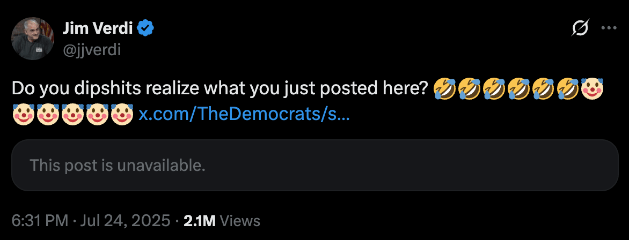Screen dimensions: 629x240
Task: Click the blue verified checkmark badge
Action: pos(146,28)
